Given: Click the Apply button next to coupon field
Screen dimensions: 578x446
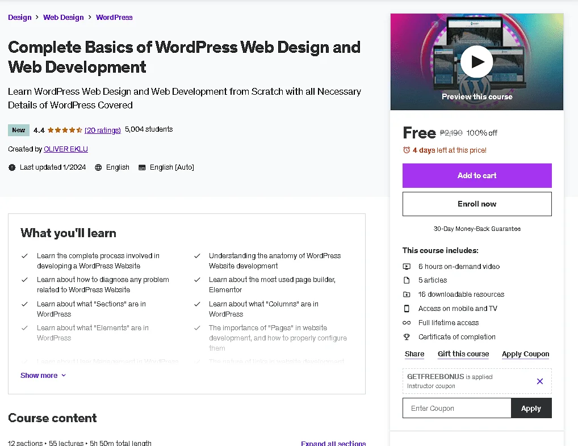Looking at the screenshot, I should click(x=531, y=408).
